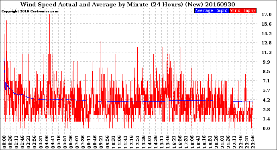The width and height of the screenshot is (277, 150).
Task: Click the 09:21 time axis label
Action: (x=101, y=142)
